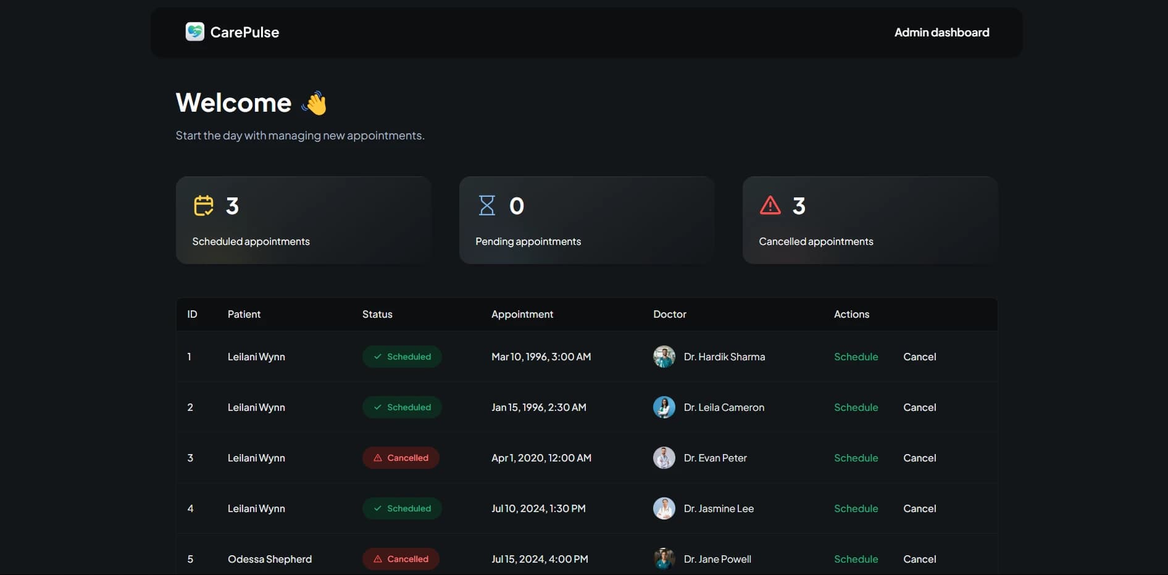Click Dr. Leila Cameron's avatar

click(x=664, y=407)
